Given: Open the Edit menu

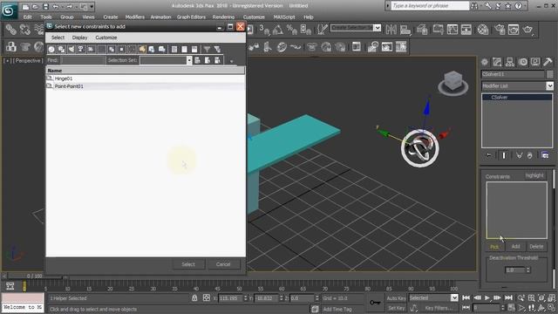Looking at the screenshot, I should click(27, 17).
